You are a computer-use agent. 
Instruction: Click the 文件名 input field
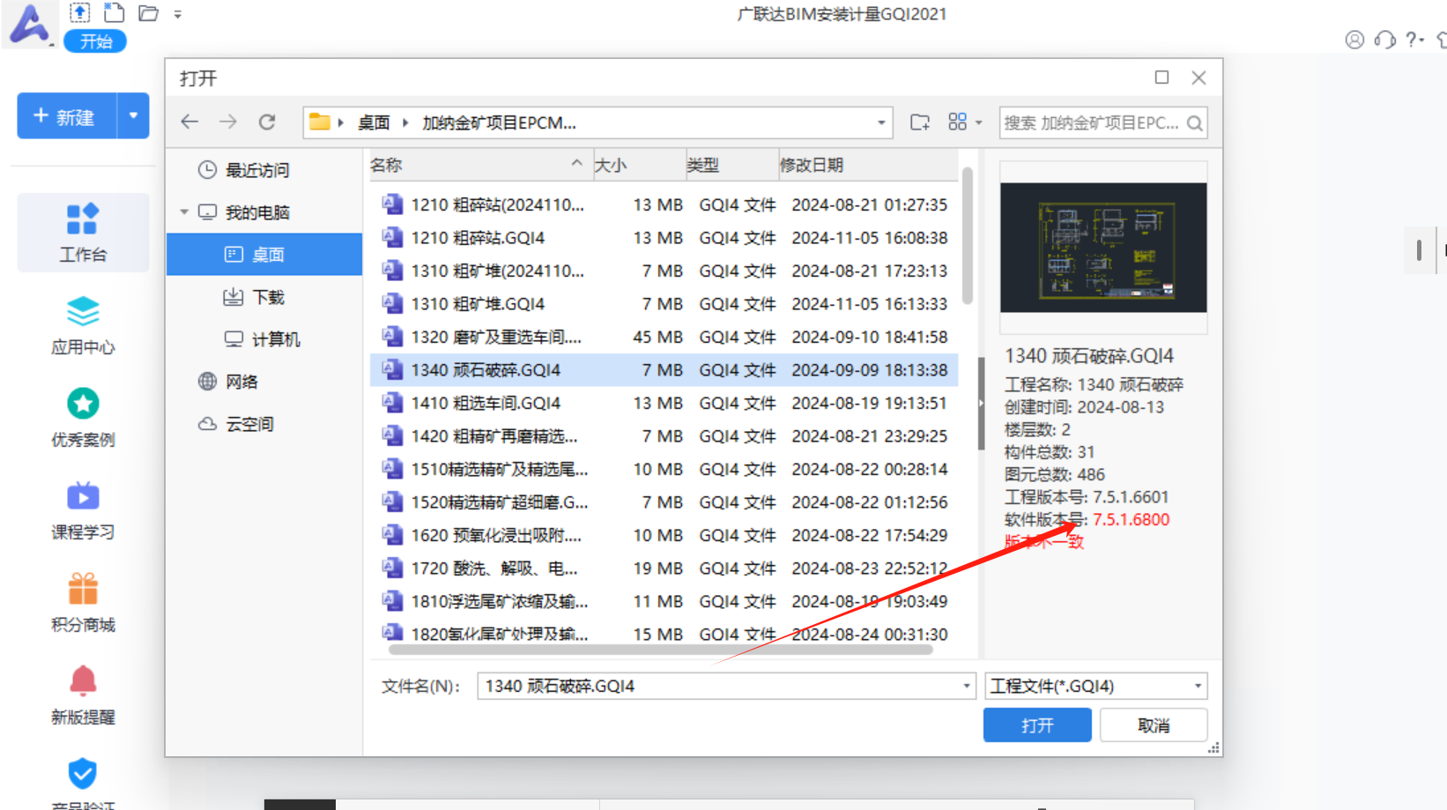[726, 686]
